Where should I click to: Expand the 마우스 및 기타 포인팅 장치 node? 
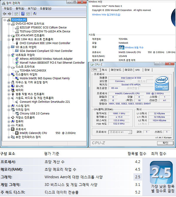click(9, 83)
